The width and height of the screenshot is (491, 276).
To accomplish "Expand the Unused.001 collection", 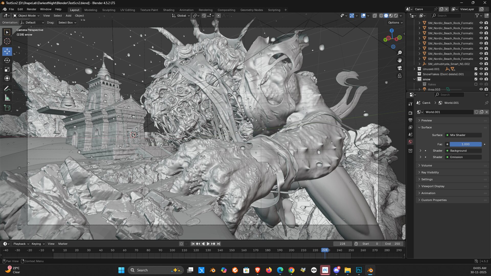I will point(414,69).
